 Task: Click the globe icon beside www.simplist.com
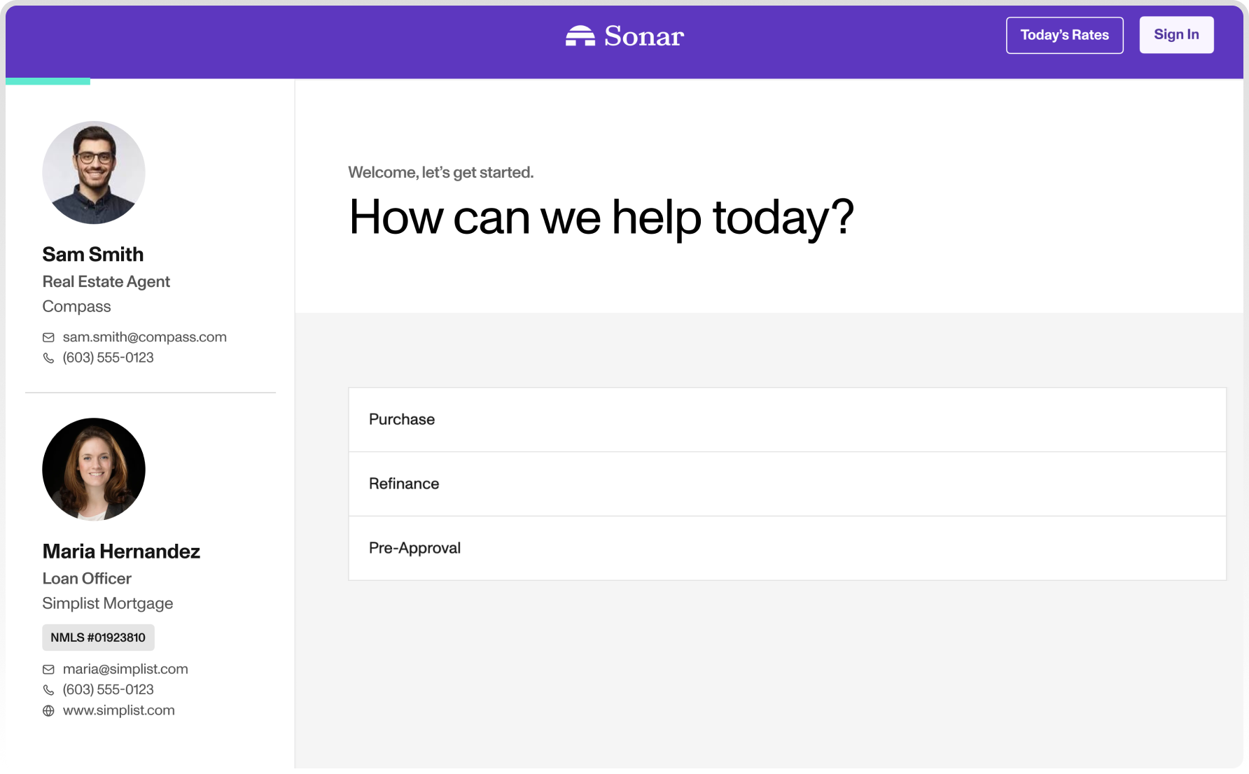tap(48, 711)
